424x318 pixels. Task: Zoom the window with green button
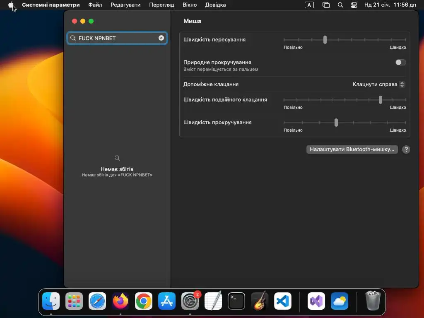click(x=91, y=21)
